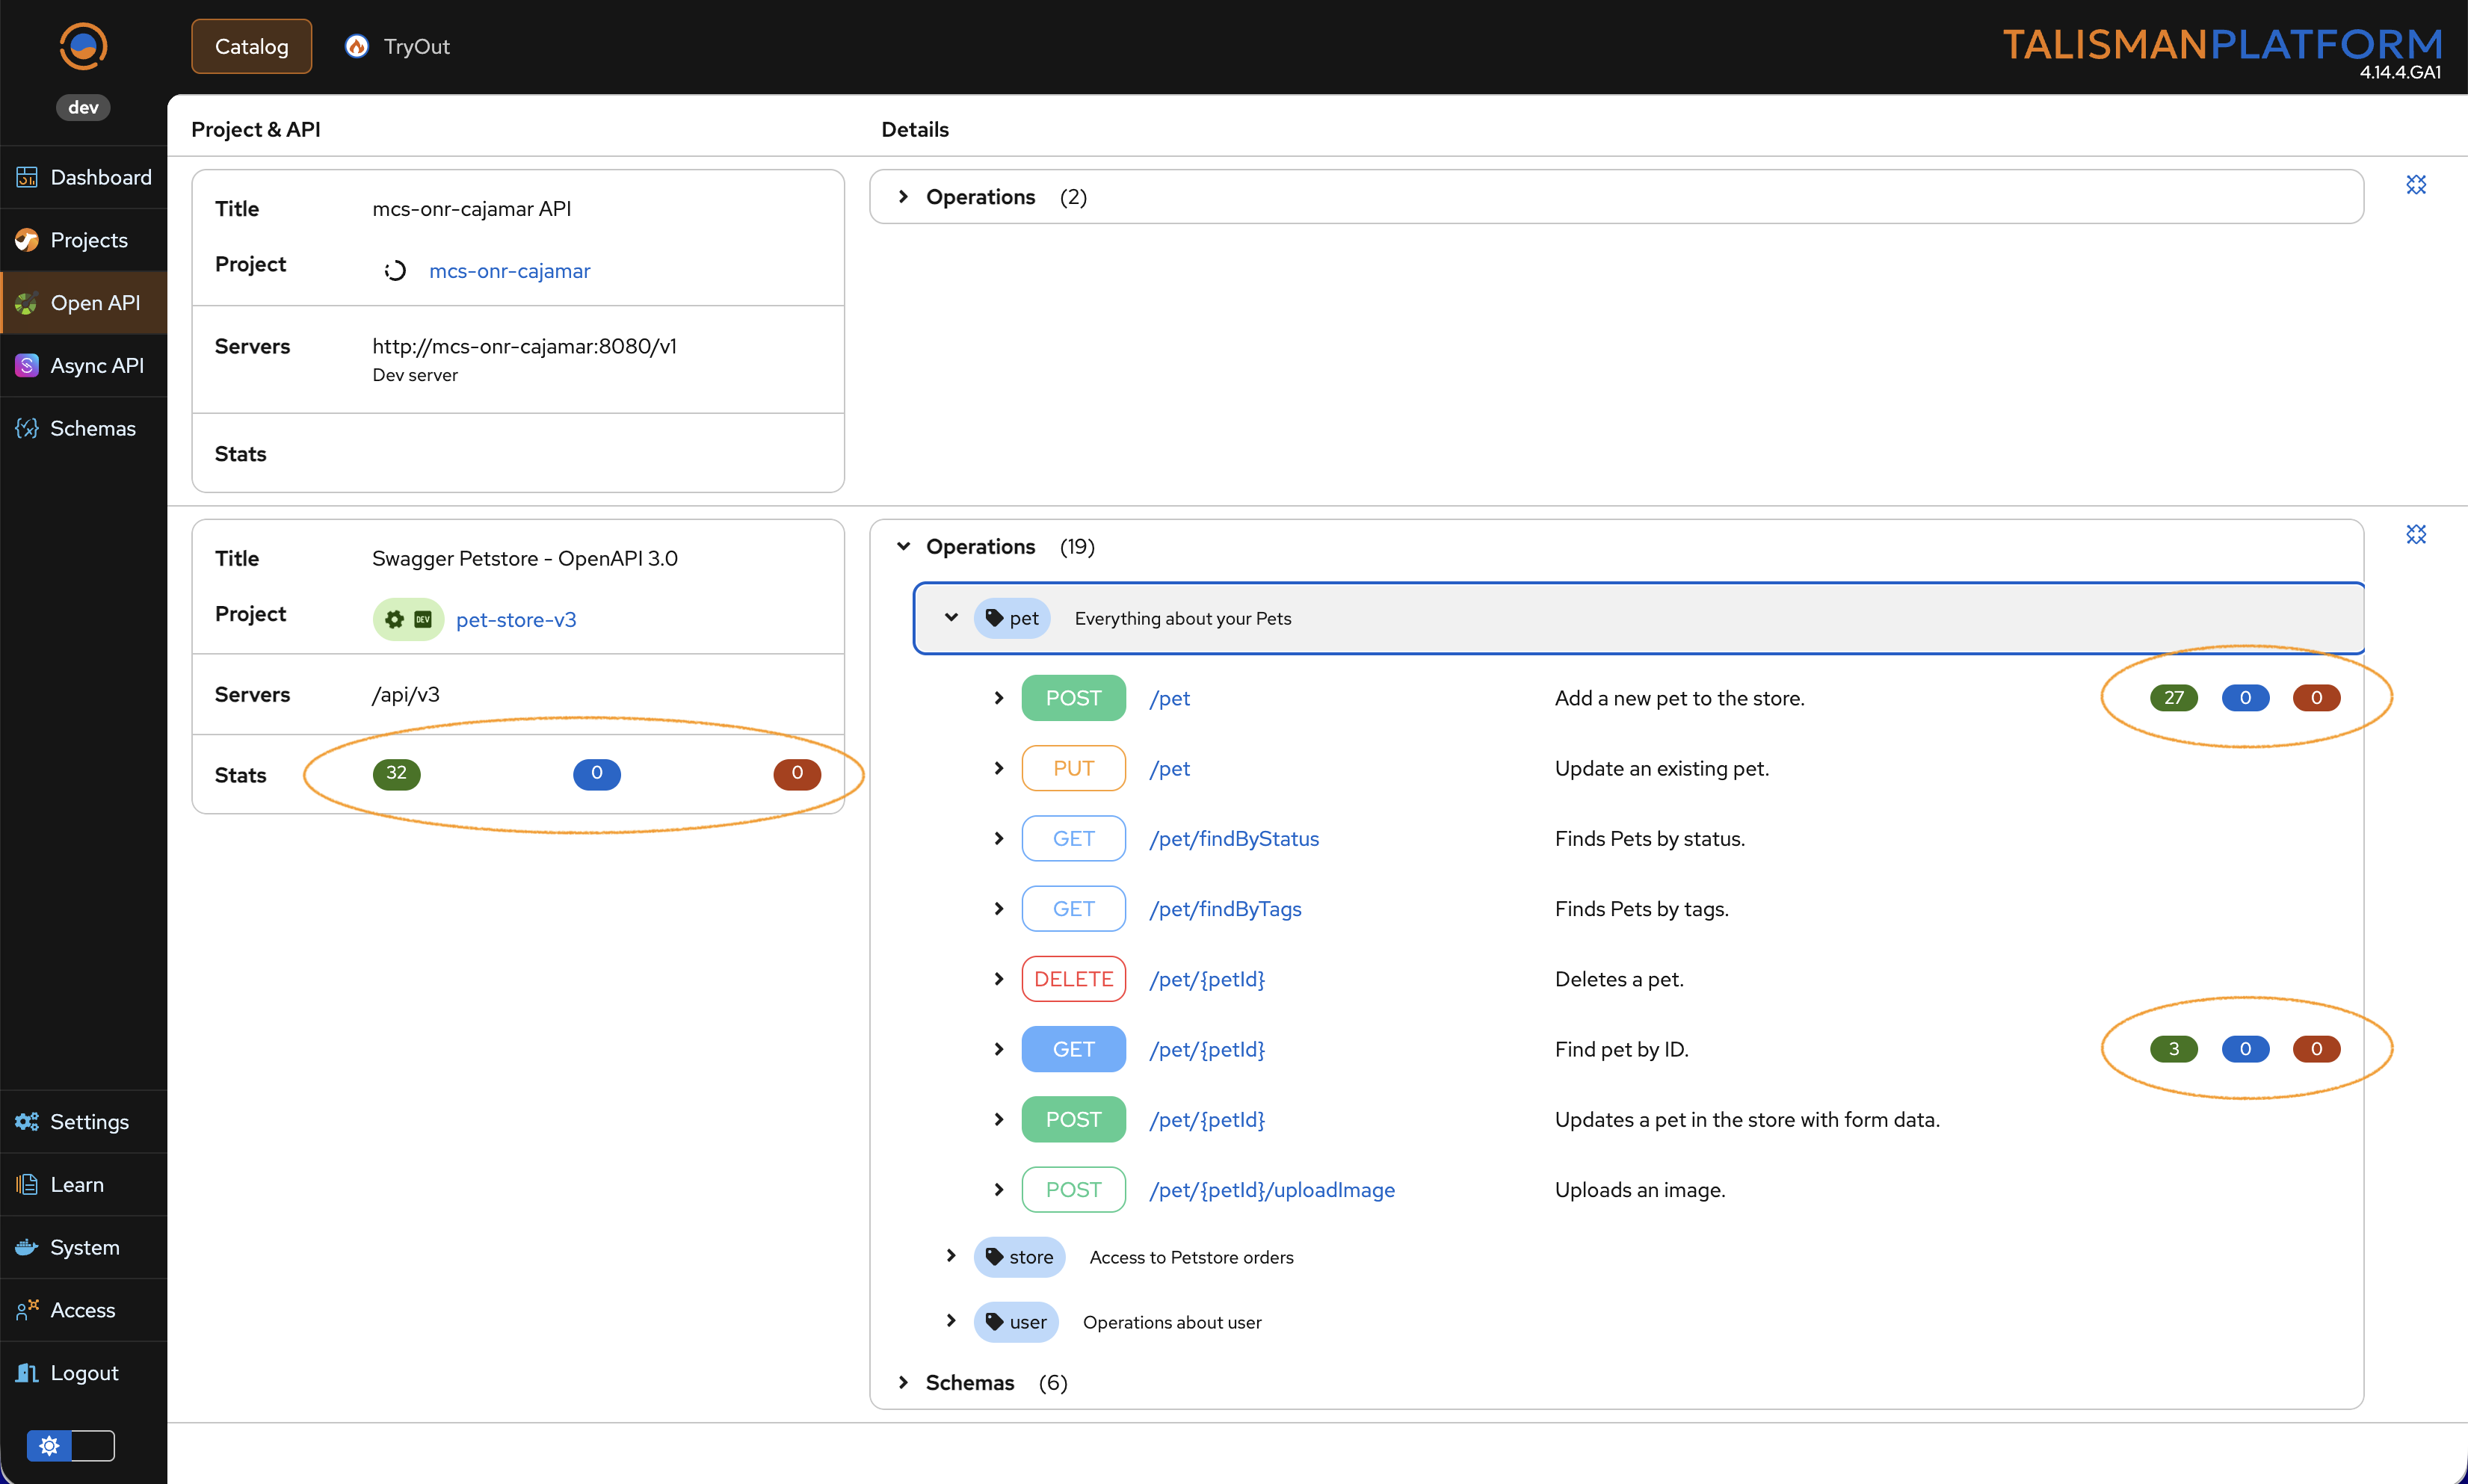This screenshot has height=1484, width=2468.
Task: Click expand icon beside Petstore operations panel
Action: tap(2415, 534)
